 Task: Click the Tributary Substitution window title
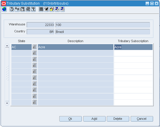(23, 3)
